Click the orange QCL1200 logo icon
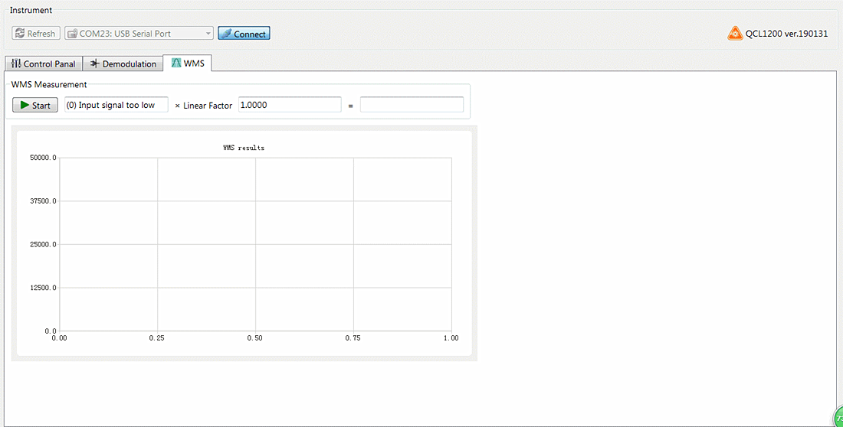The image size is (843, 427). pyautogui.click(x=735, y=34)
